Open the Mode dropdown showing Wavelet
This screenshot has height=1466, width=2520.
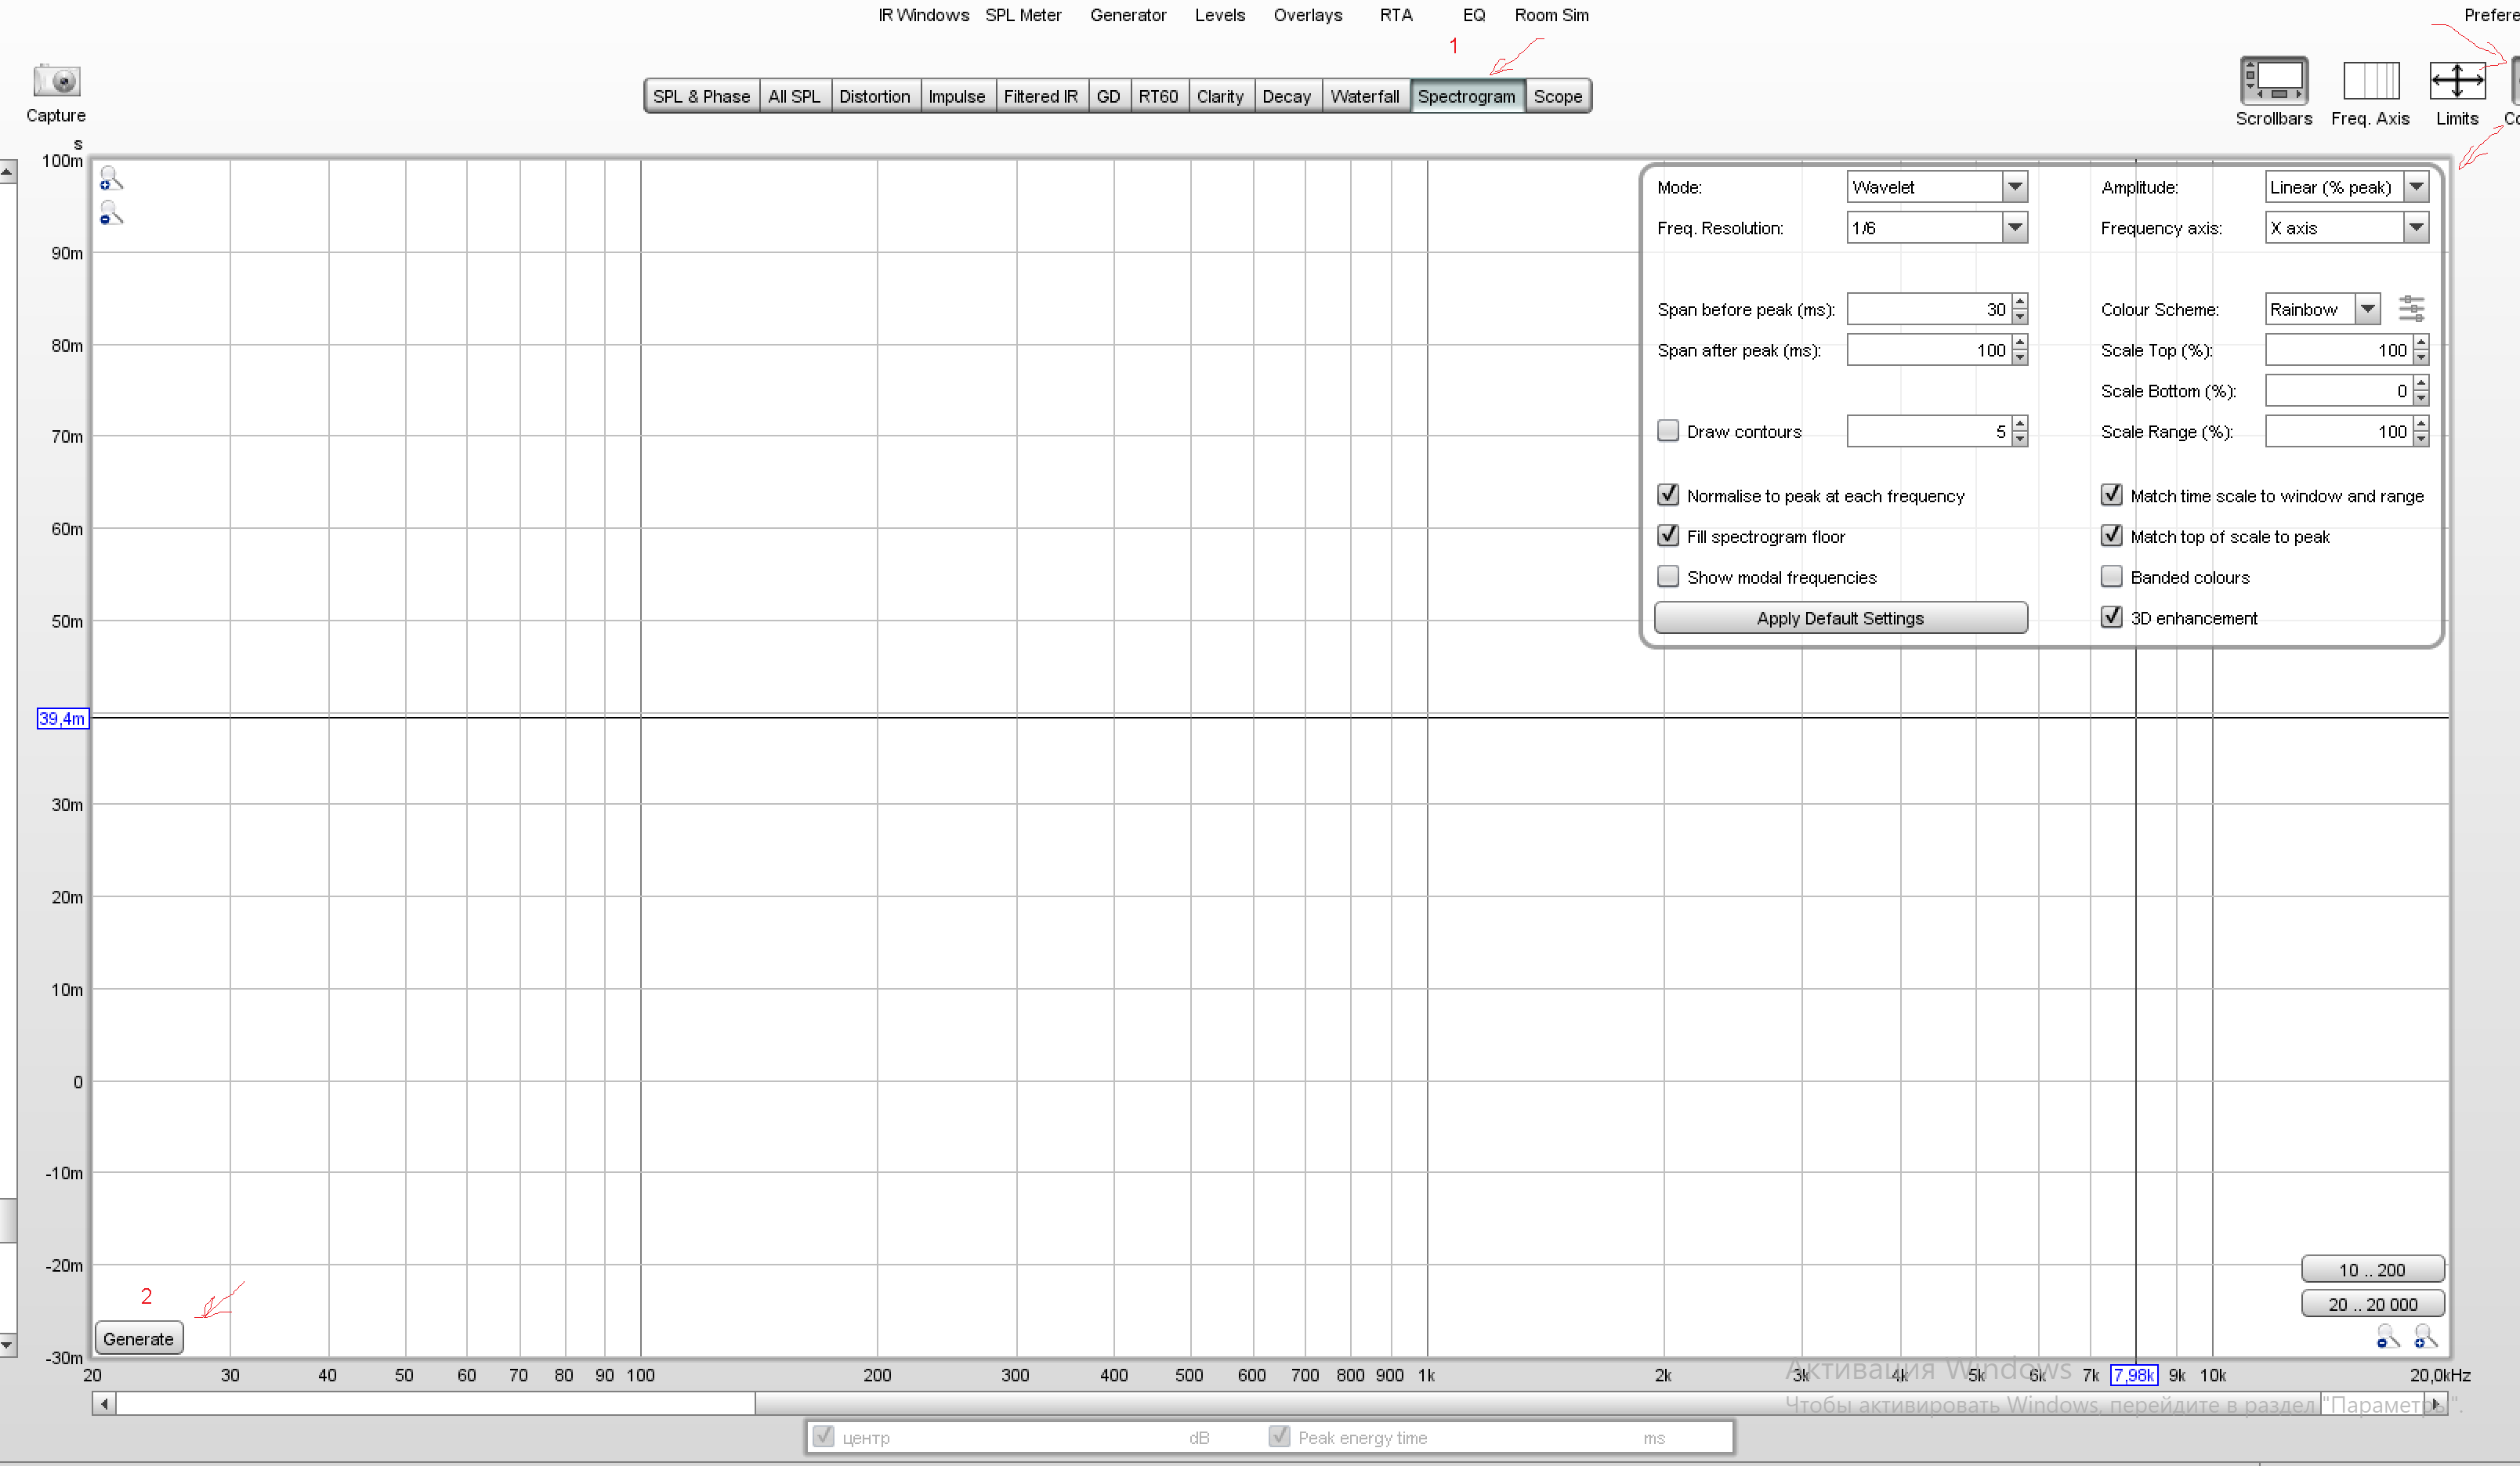(x=1935, y=187)
